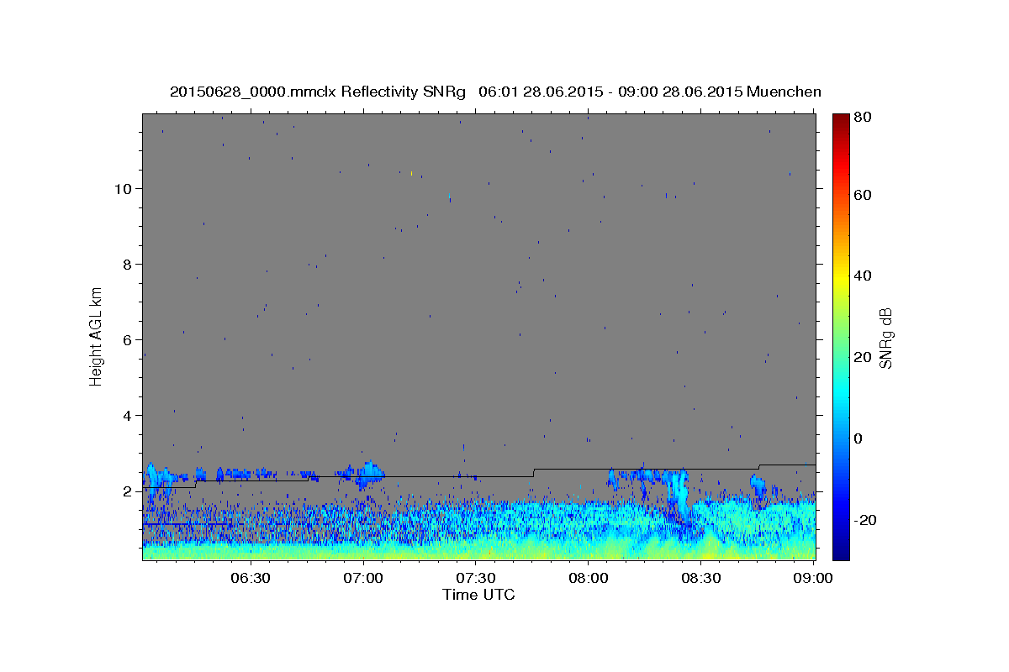Click the 06:30 time tick label
This screenshot has height=672, width=1009.
(x=251, y=578)
